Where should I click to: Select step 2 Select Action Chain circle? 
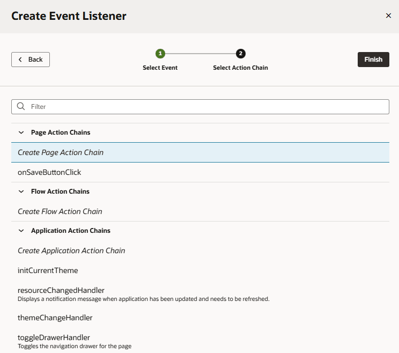pyautogui.click(x=240, y=54)
